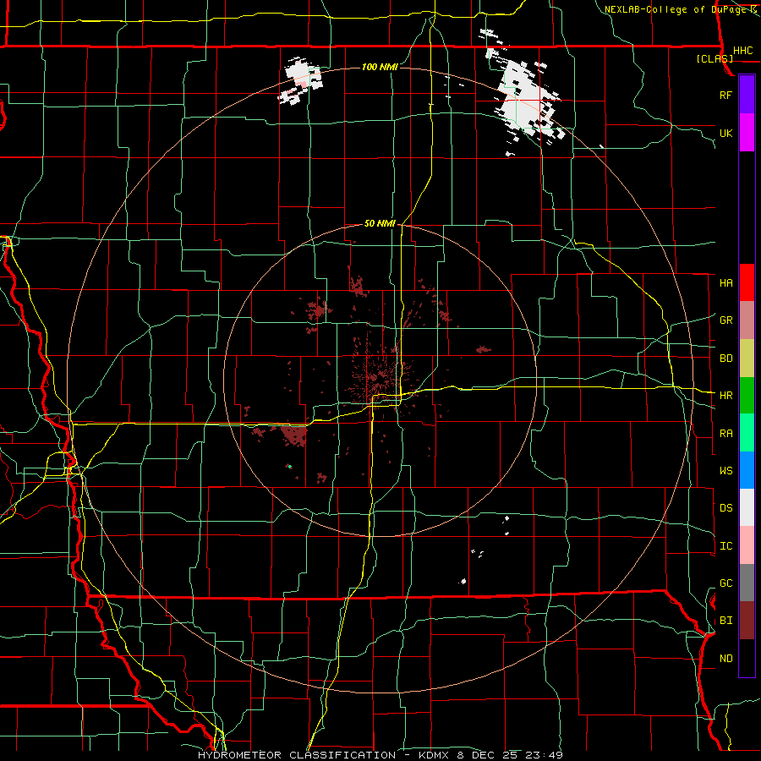This screenshot has height=761, width=761.
Task: Click the HA legend label
Action: (725, 283)
